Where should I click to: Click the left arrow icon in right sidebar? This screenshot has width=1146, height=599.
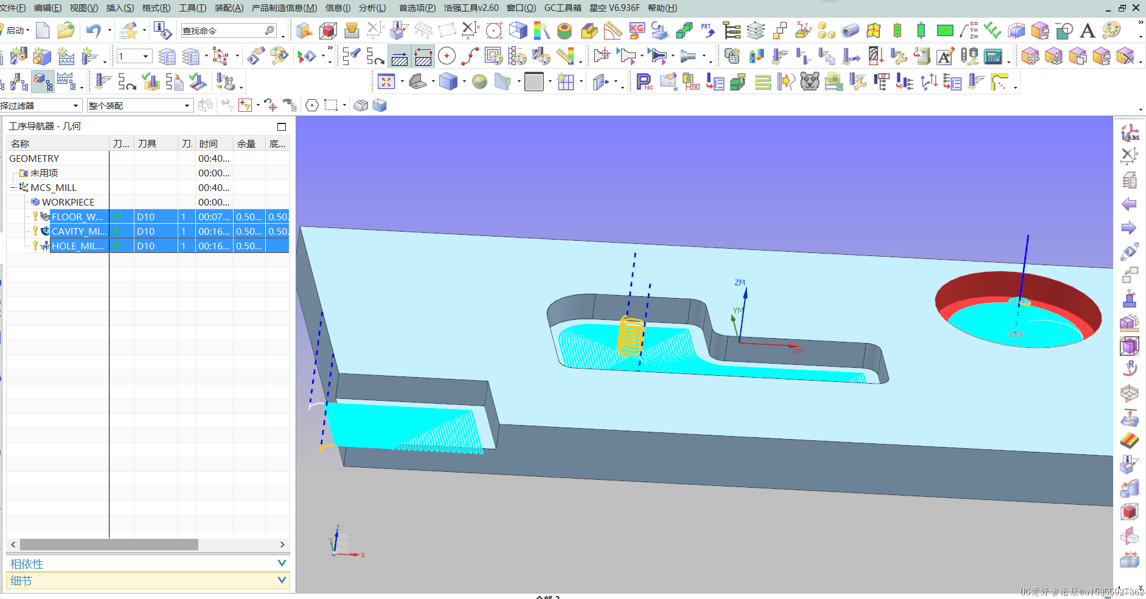pyautogui.click(x=1129, y=204)
